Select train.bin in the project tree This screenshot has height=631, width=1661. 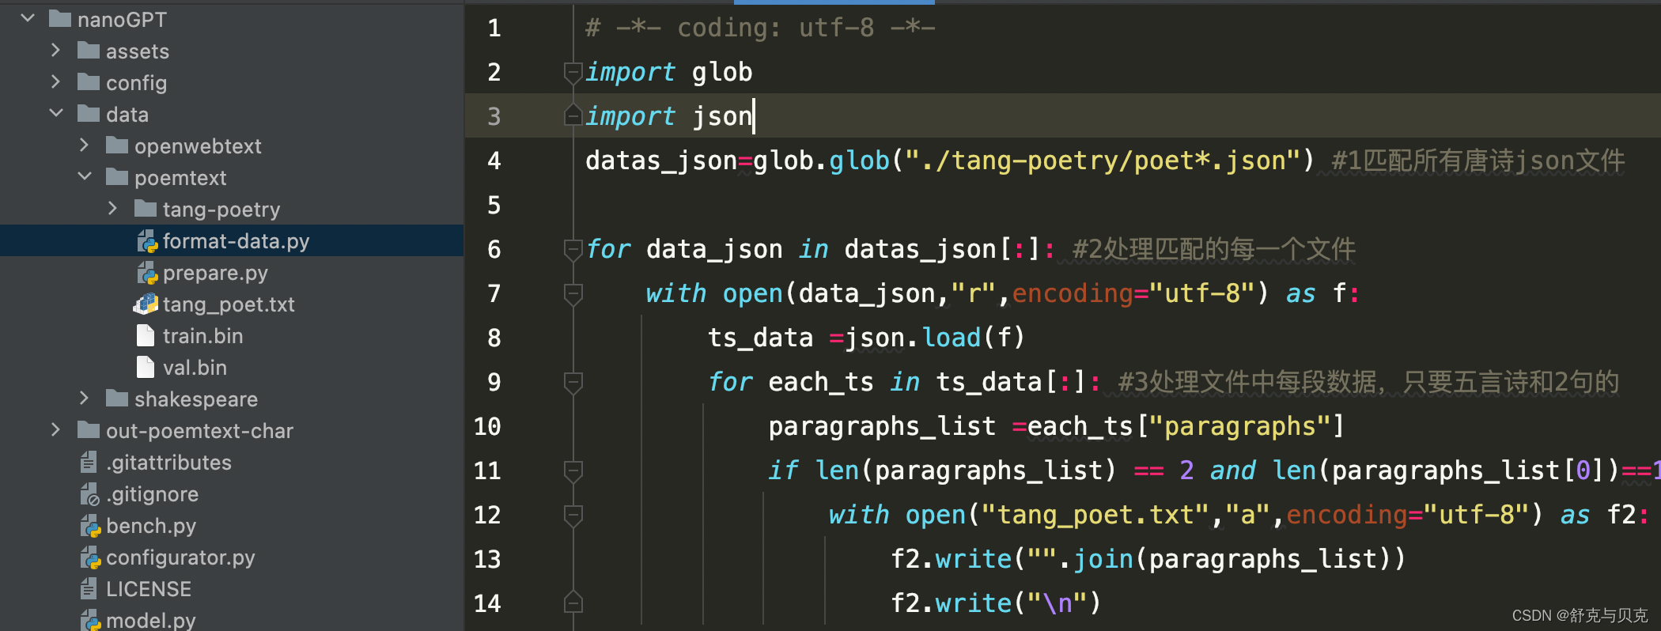[202, 336]
